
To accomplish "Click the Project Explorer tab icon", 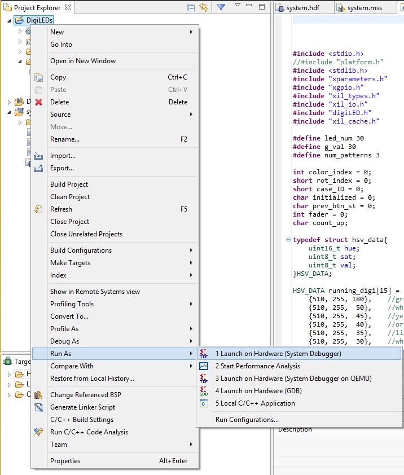I will pyautogui.click(x=7, y=7).
